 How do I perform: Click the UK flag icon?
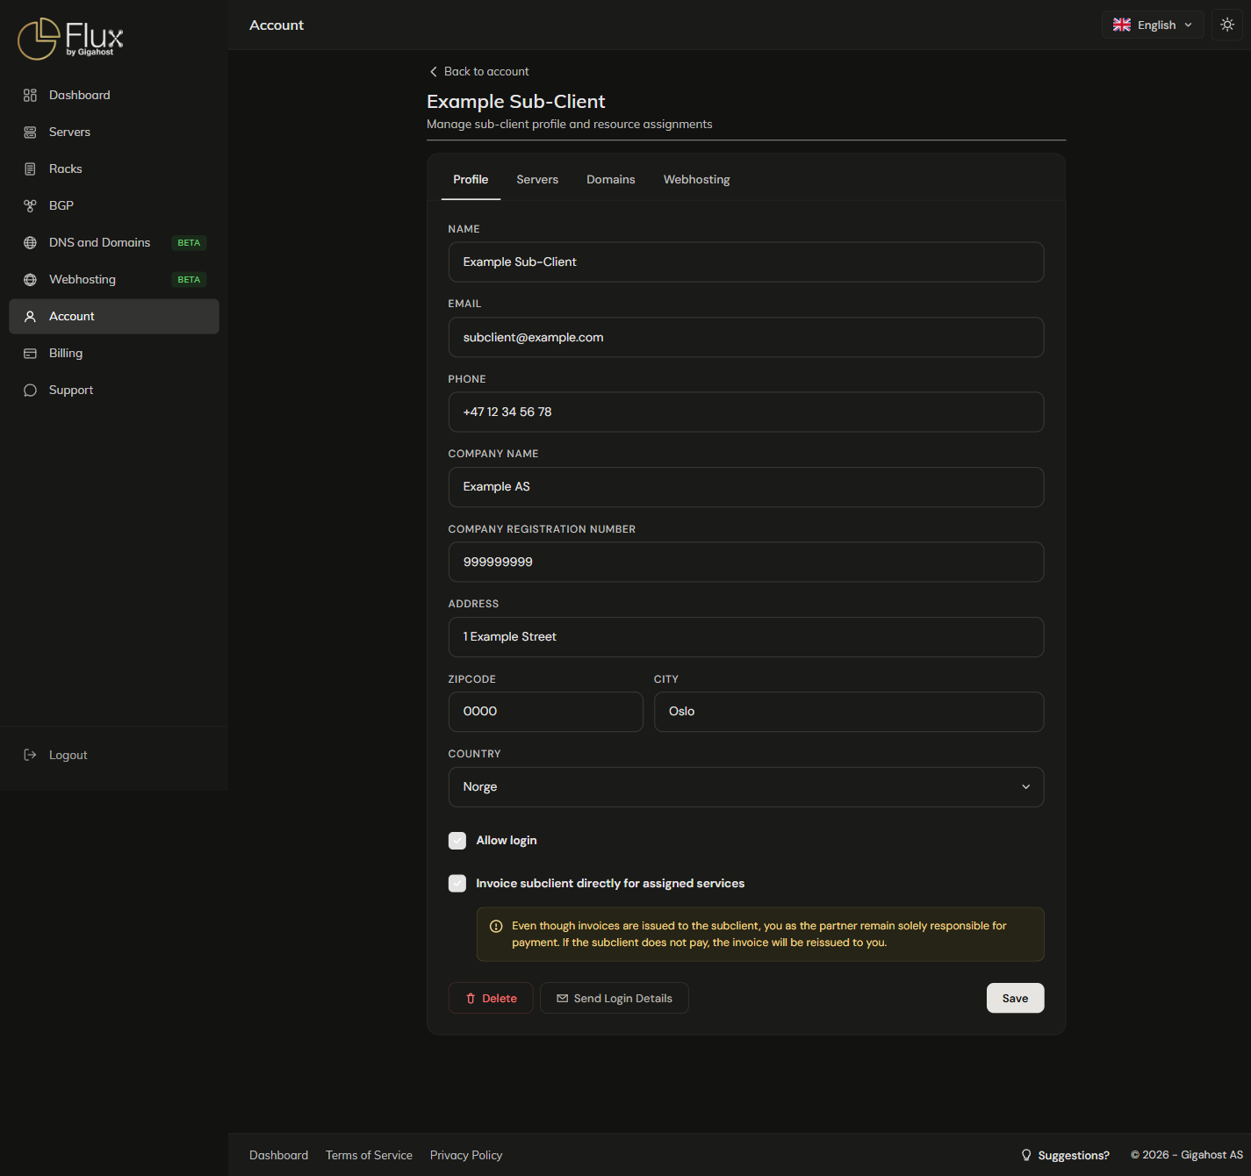(1122, 25)
